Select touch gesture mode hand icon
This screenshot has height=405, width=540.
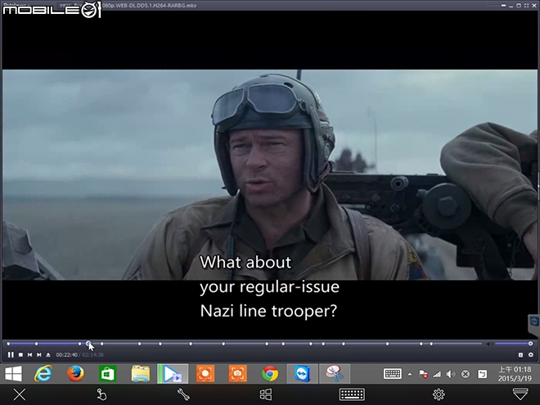click(x=101, y=394)
